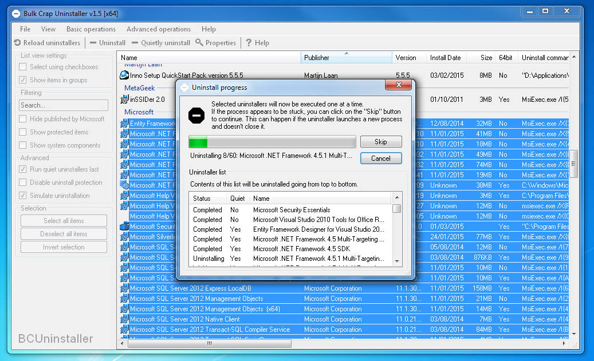Enable the Show protected items checkbox

point(23,132)
